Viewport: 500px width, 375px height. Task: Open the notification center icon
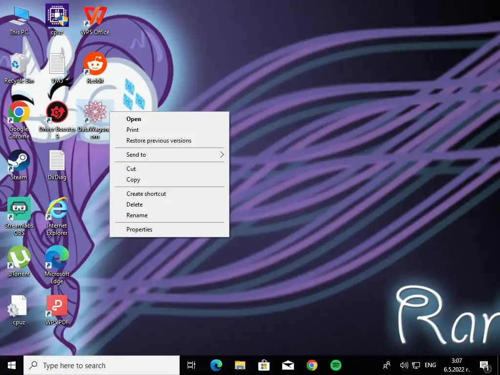484,366
